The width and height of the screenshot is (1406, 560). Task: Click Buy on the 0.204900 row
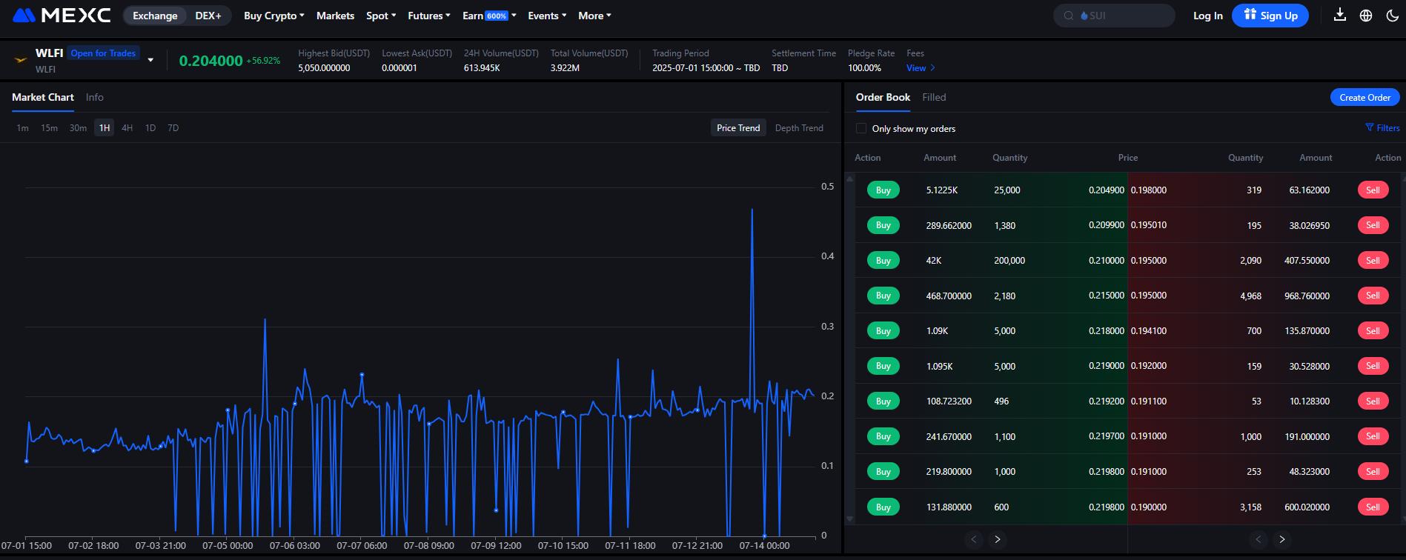[x=883, y=190]
